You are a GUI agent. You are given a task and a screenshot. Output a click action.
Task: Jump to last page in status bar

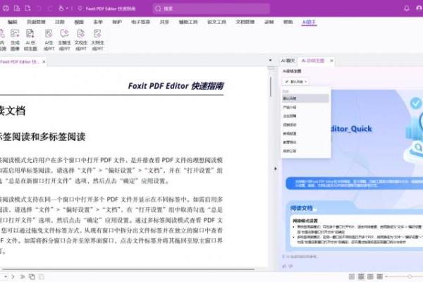(x=23, y=276)
